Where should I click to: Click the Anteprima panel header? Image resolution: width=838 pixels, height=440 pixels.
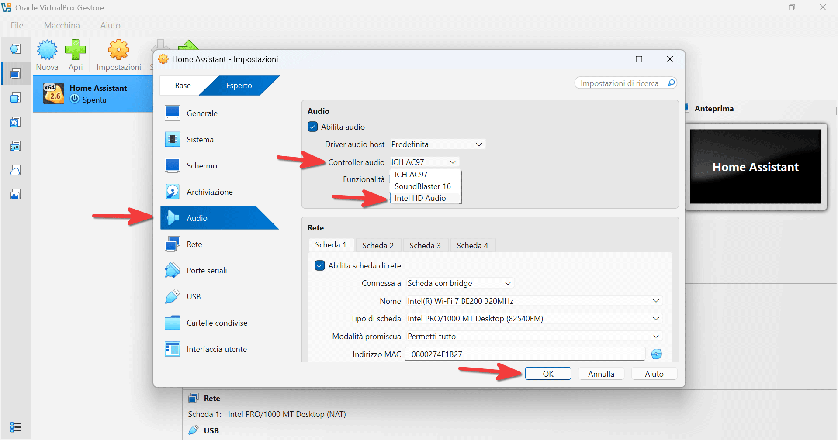714,108
